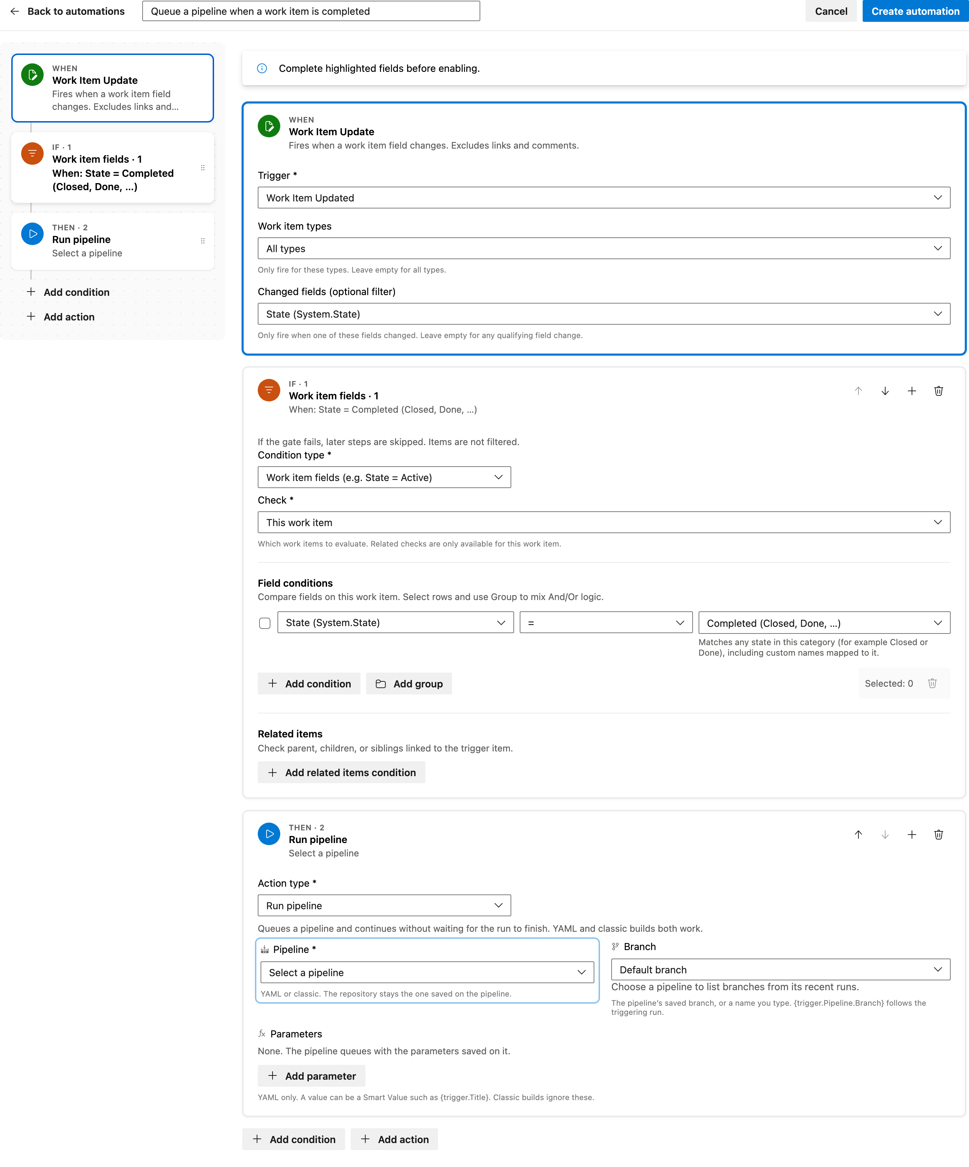Move the Work item fields step down
Screen dimensions: 969x1167
885,391
